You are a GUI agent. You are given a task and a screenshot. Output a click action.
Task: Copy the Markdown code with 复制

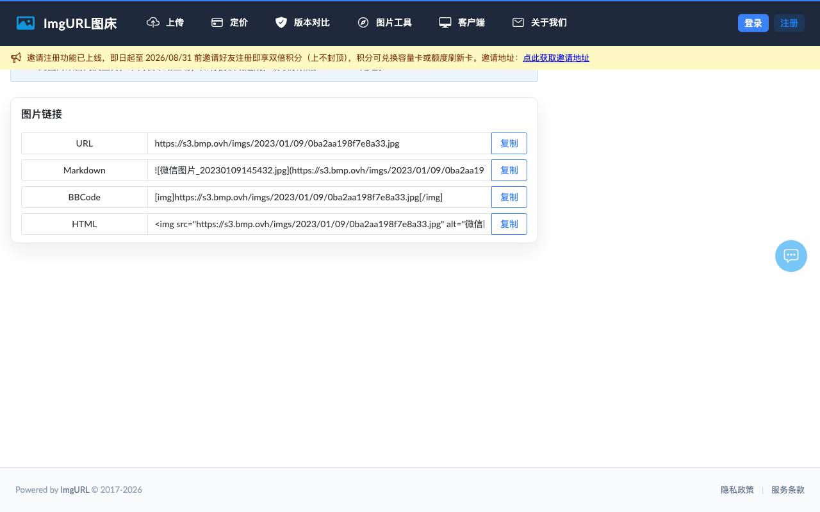tap(509, 170)
